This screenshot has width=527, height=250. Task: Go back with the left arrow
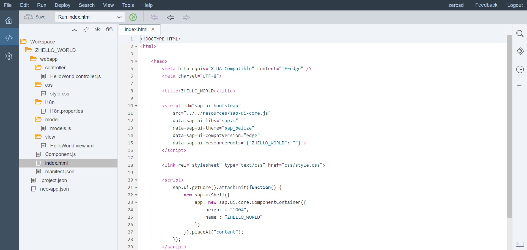coord(171,18)
